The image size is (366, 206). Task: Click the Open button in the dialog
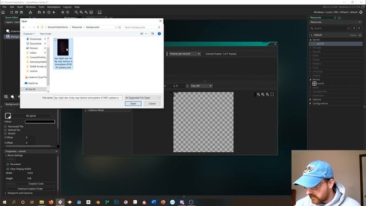[x=133, y=104]
